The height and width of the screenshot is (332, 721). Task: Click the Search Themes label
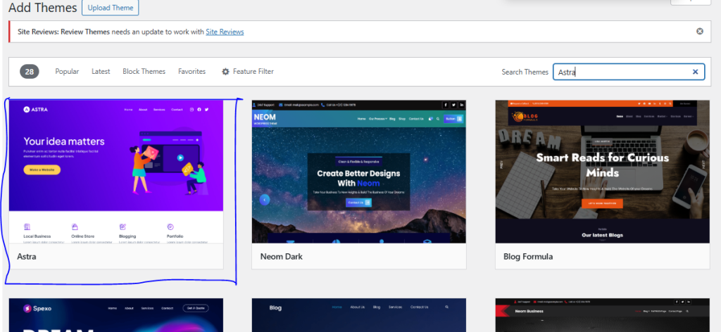point(525,72)
